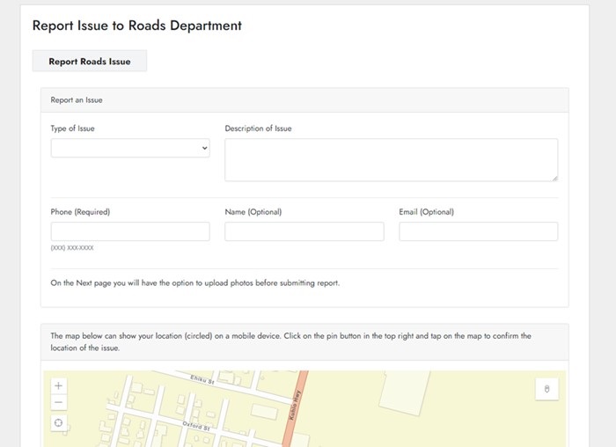This screenshot has width=616, height=447.
Task: Click the Ehiku St label on map
Action: pyautogui.click(x=202, y=379)
